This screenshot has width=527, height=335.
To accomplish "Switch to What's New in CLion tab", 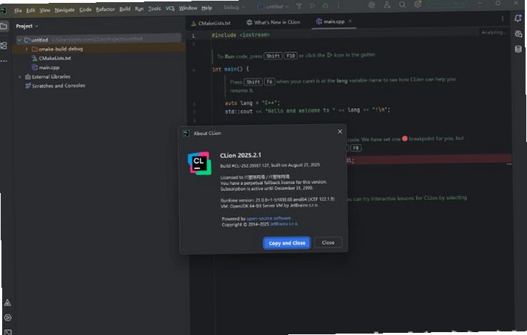I will coord(273,22).
